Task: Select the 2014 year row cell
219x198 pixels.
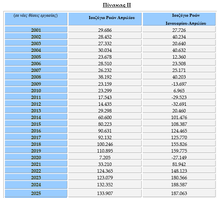Action: [x=36, y=117]
